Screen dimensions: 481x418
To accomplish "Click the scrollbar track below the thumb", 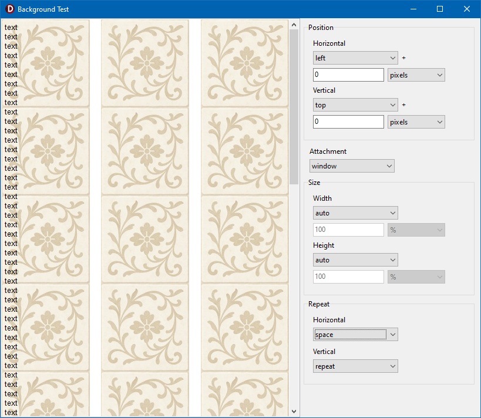I will pyautogui.click(x=294, y=294).
